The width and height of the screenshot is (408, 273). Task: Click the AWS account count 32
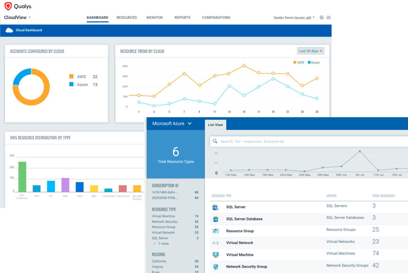(95, 77)
